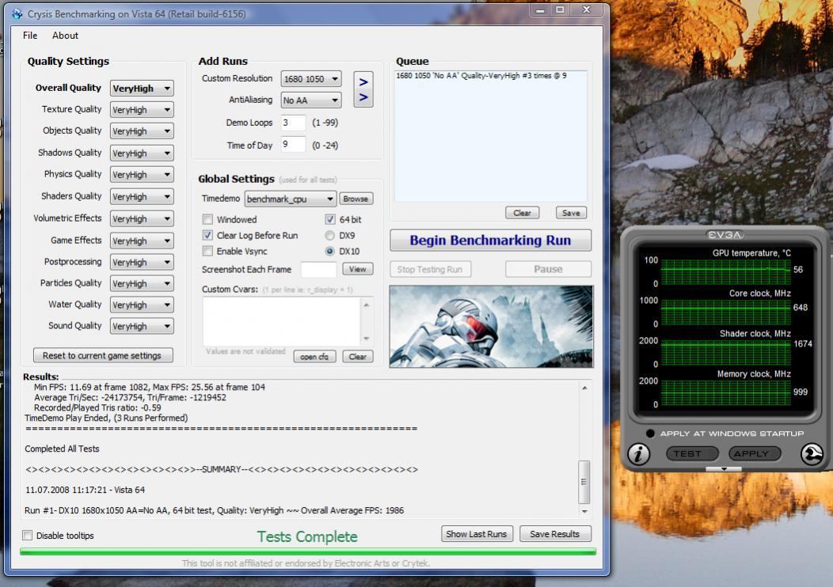Image resolution: width=833 pixels, height=587 pixels.
Task: Open Physics Quality dropdown
Action: point(142,175)
